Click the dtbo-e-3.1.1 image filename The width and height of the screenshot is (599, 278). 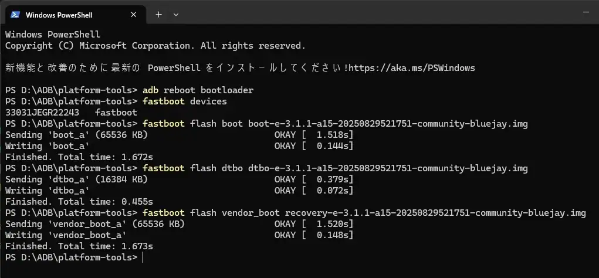click(388, 168)
